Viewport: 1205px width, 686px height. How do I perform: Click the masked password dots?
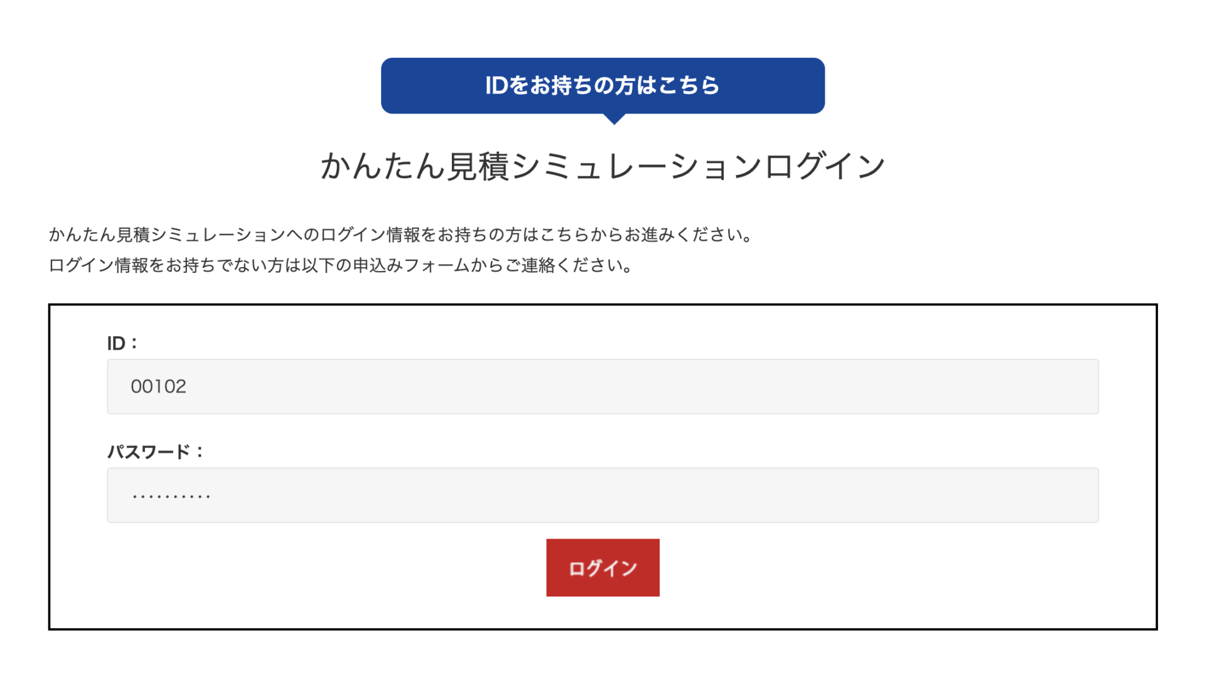(171, 495)
